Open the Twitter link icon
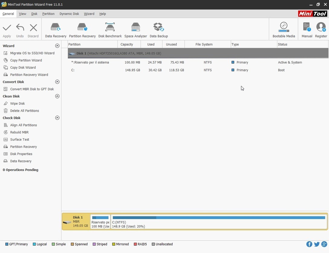Image resolution: width=329 pixels, height=253 pixels. pyautogui.click(x=317, y=244)
